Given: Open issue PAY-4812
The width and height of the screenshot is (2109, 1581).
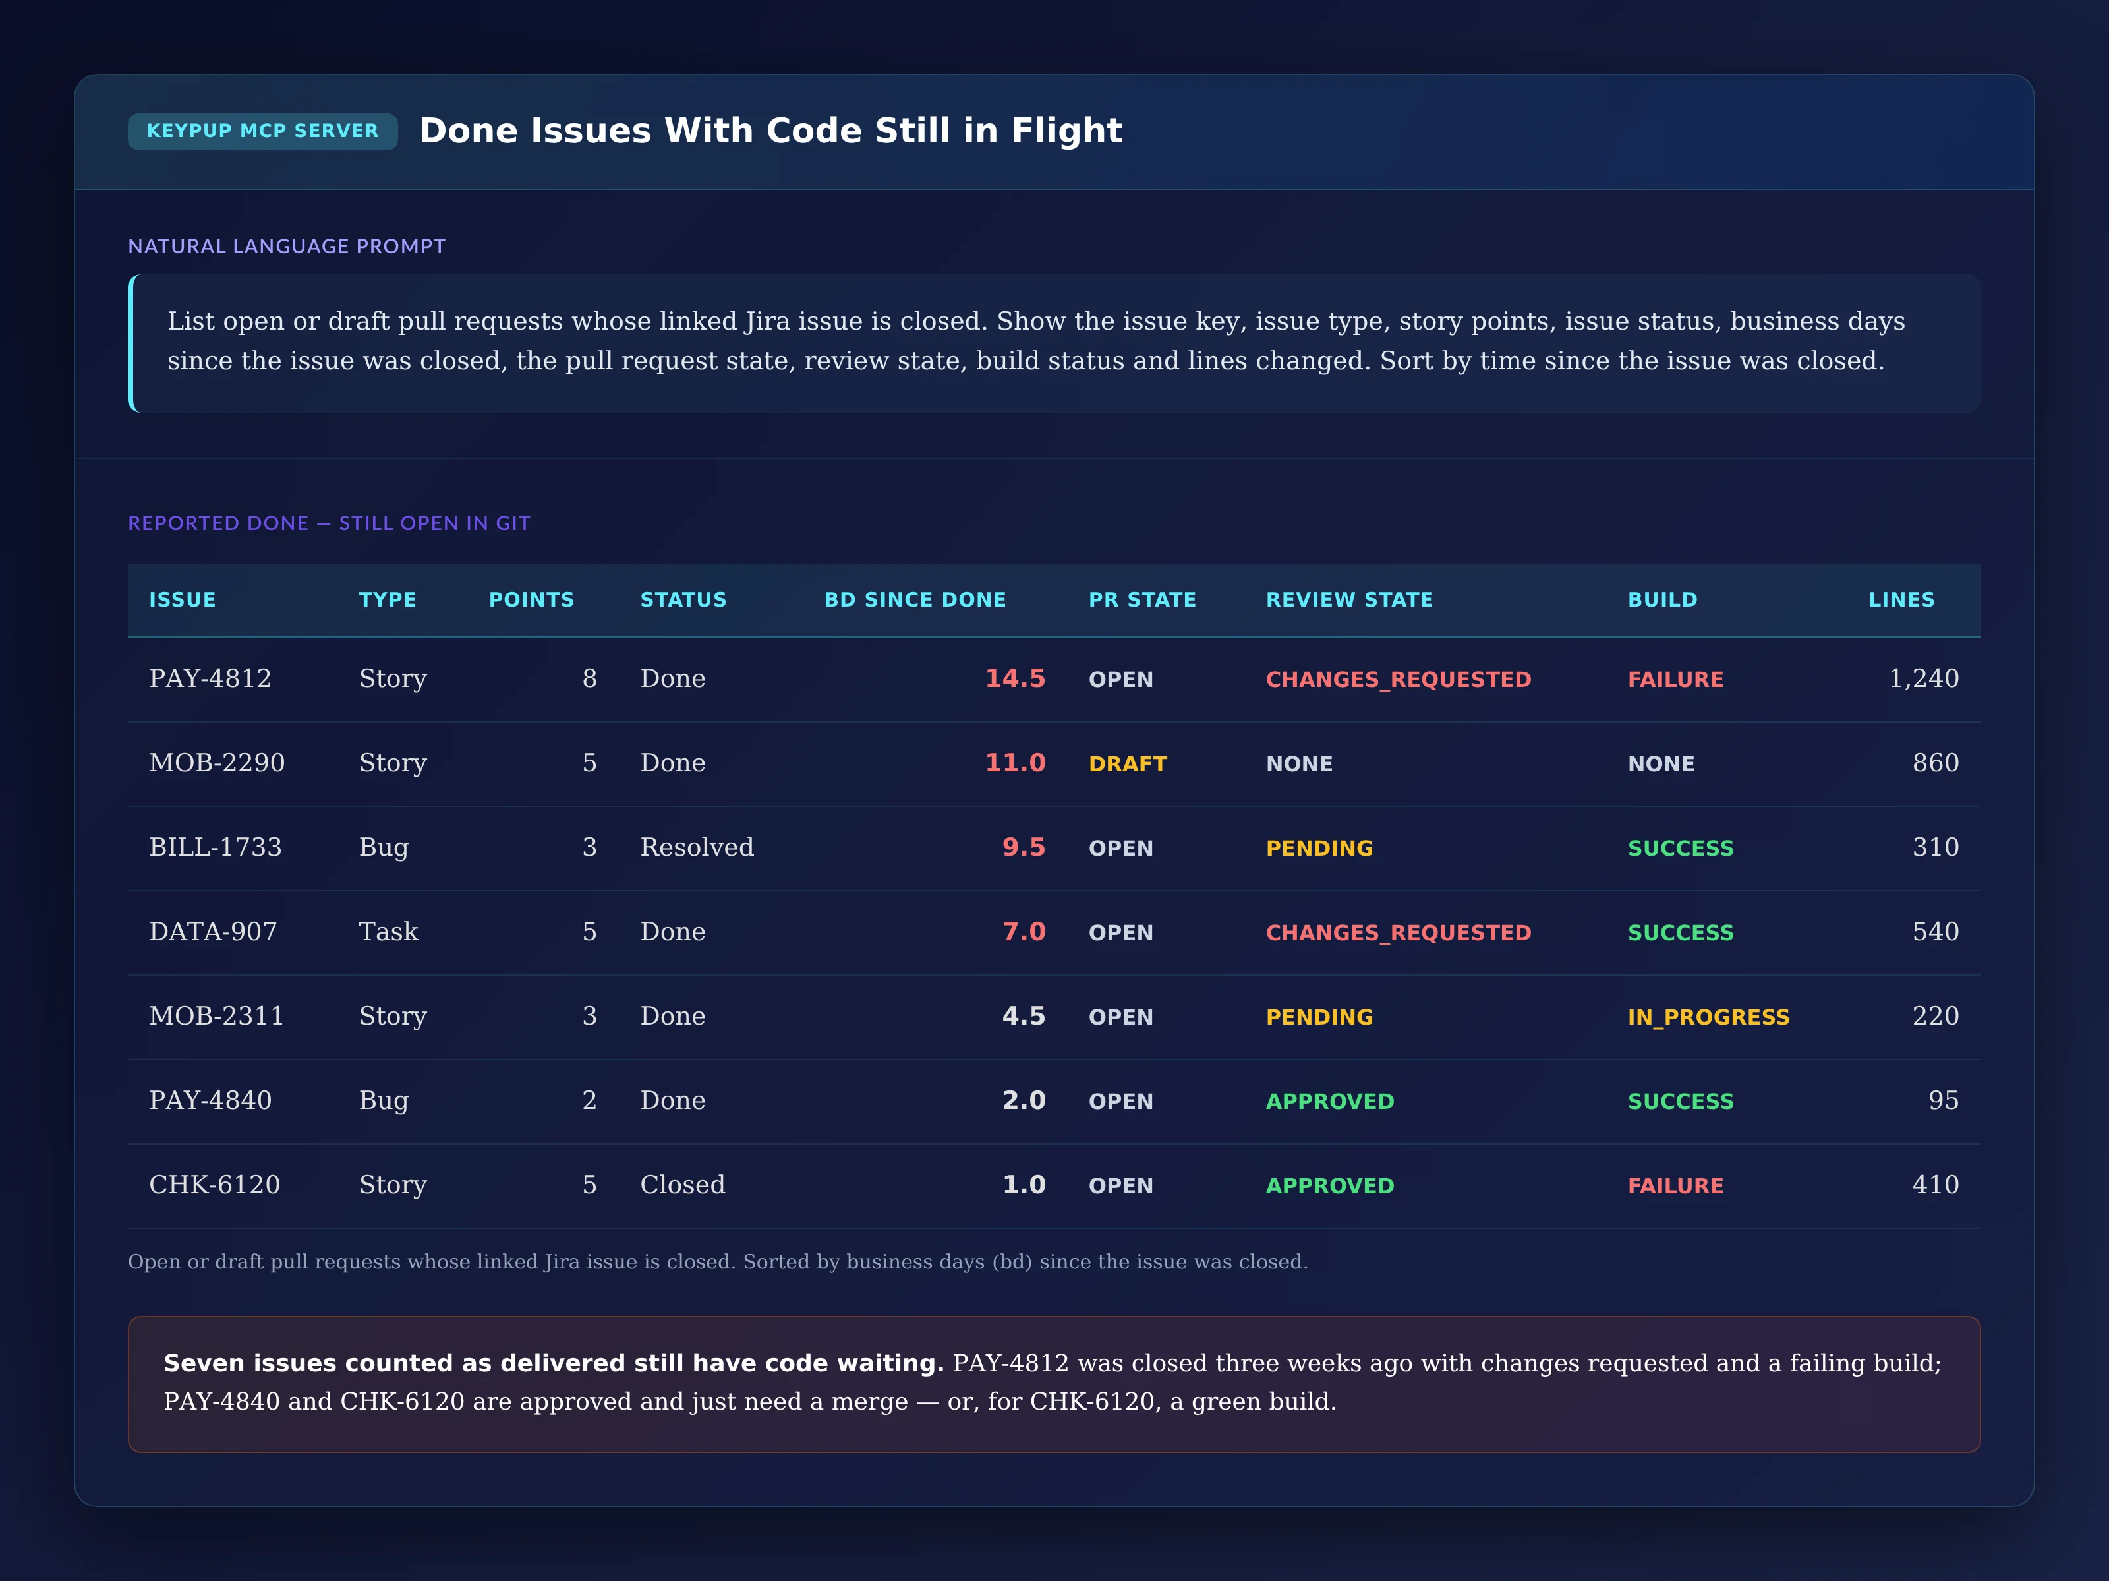Looking at the screenshot, I should [210, 679].
